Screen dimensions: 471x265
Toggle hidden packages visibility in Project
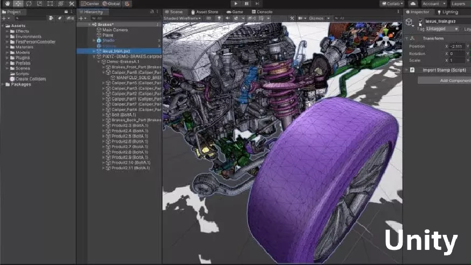(70, 18)
